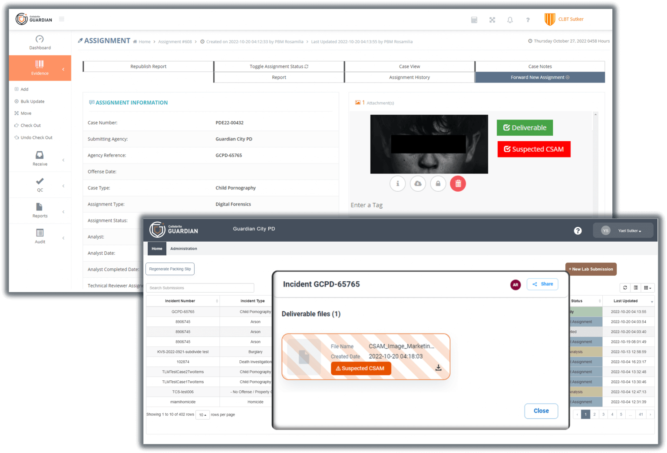This screenshot has width=667, height=453.
Task: View attachment details via the info icon
Action: [397, 183]
